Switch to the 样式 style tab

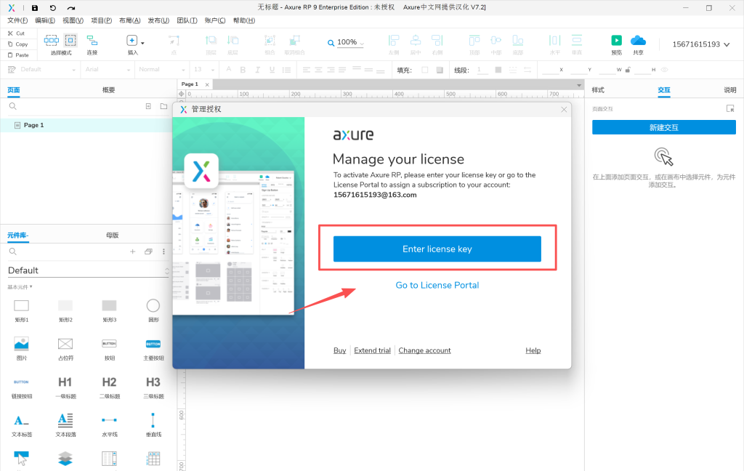coord(598,90)
